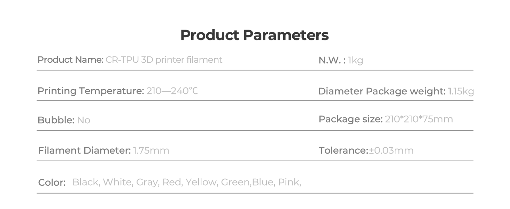Click the word "Yellow" in the color list

pyautogui.click(x=201, y=182)
